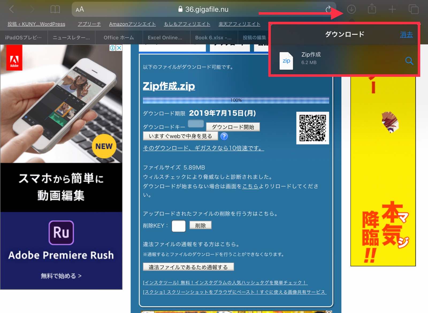
Task: Open the AA reader view menu
Action: tap(80, 9)
